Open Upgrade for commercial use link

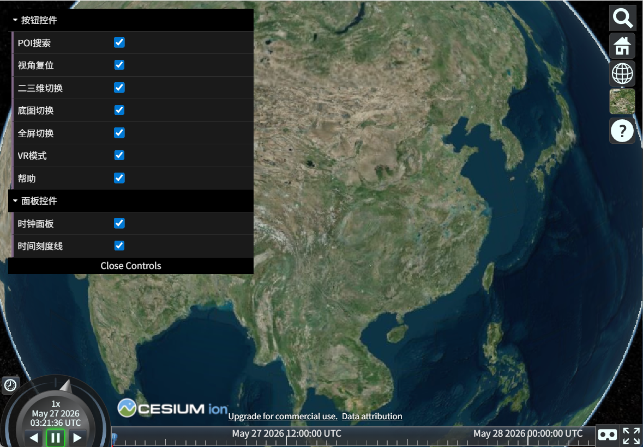[x=283, y=417]
